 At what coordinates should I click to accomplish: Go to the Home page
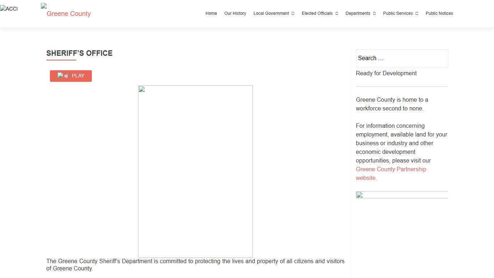[211, 13]
